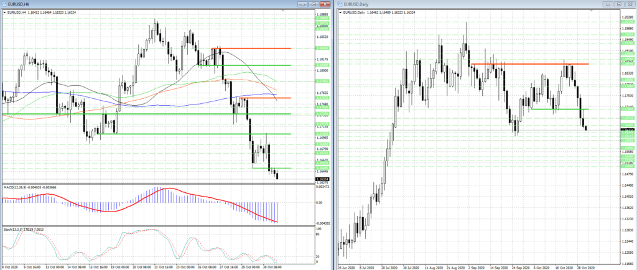Minimize the EURUSD,H4 chart window
Screen dimensions: 637x270
[302, 4]
